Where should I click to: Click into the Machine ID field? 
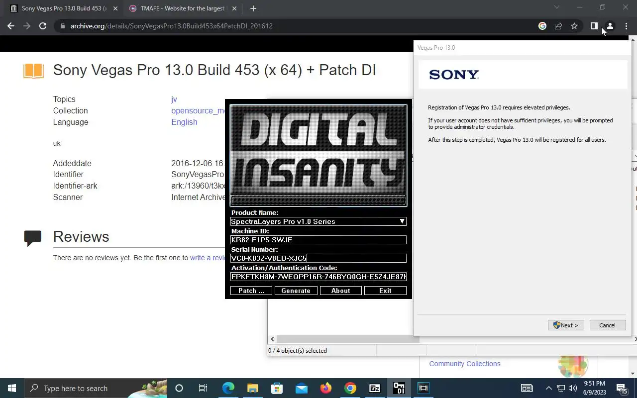pyautogui.click(x=318, y=240)
